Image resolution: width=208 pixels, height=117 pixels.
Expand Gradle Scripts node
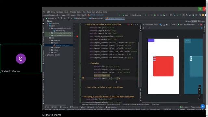(x=46, y=55)
